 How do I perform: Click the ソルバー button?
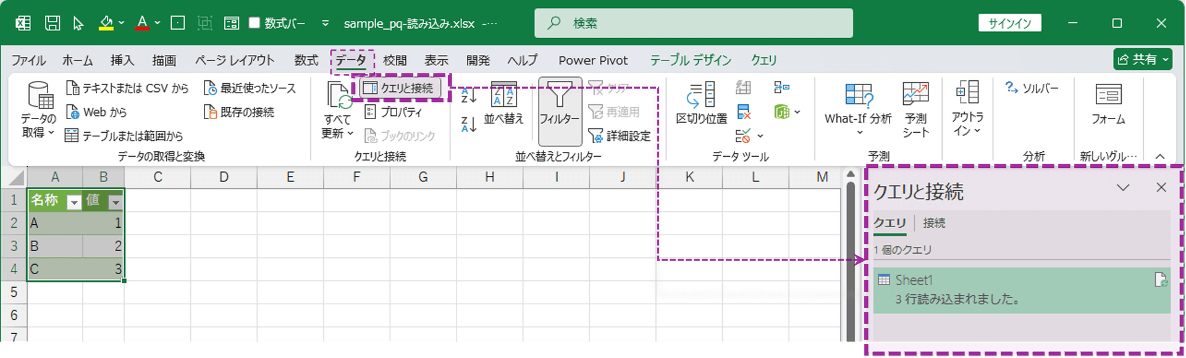[x=1032, y=88]
